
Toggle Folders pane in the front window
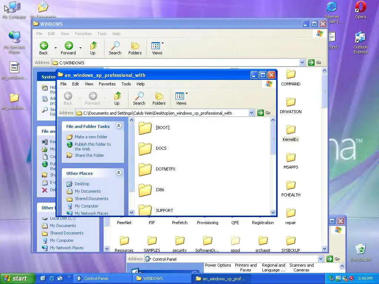coord(159,98)
